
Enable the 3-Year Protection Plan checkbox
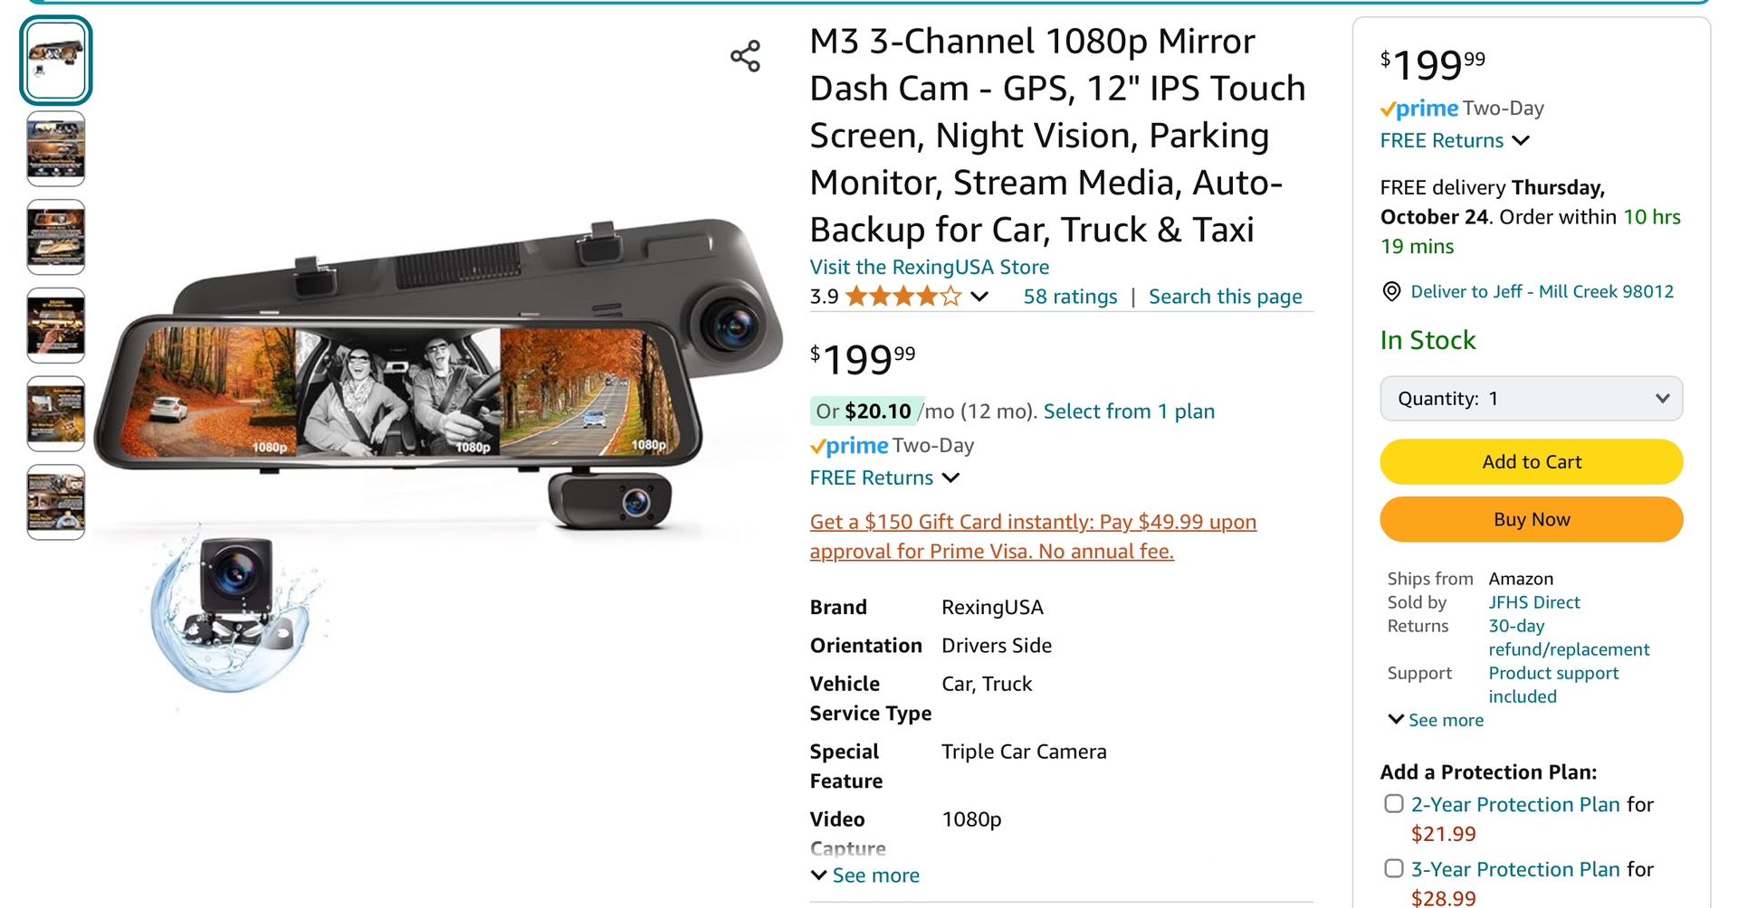1393,867
